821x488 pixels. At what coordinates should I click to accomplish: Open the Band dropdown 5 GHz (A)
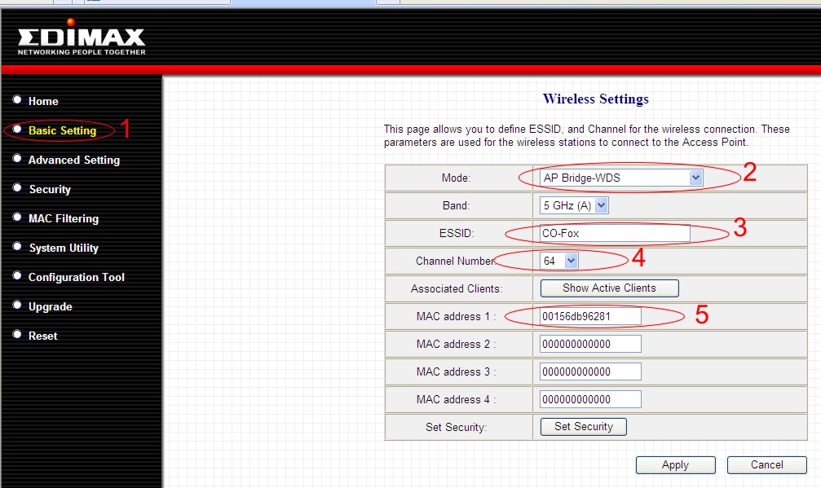574,205
